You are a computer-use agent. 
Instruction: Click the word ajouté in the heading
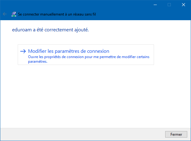[82, 30]
